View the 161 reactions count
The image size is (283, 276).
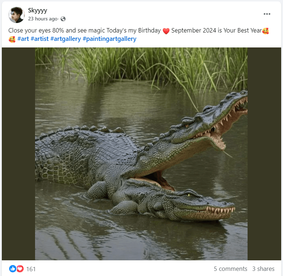[31, 269]
